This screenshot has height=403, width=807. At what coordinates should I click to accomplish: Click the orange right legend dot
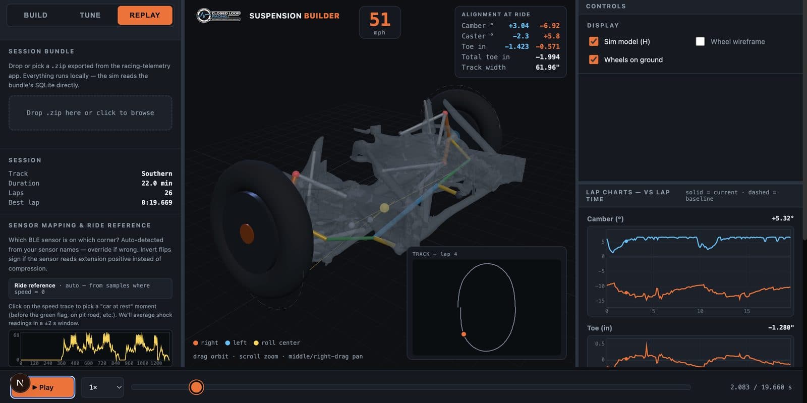[196, 343]
